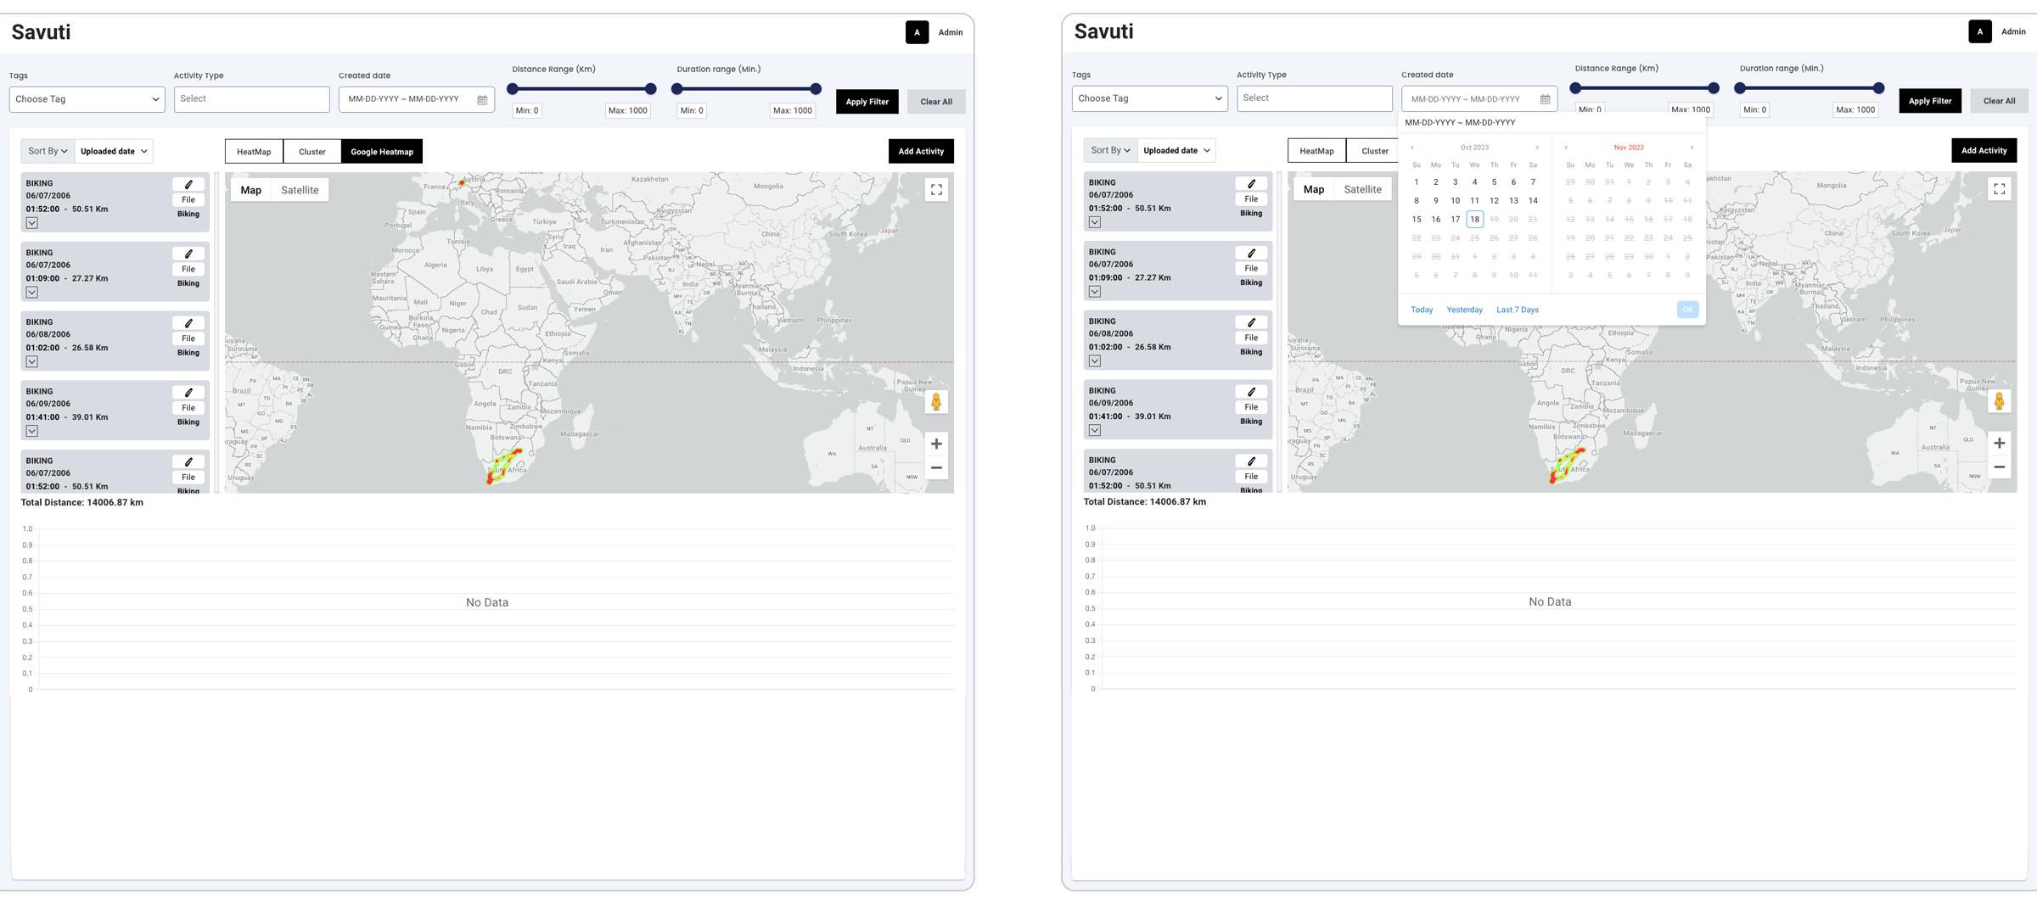Click the left Distance Range max slider handle
Viewport: 2037px width, 905px height.
tap(650, 89)
